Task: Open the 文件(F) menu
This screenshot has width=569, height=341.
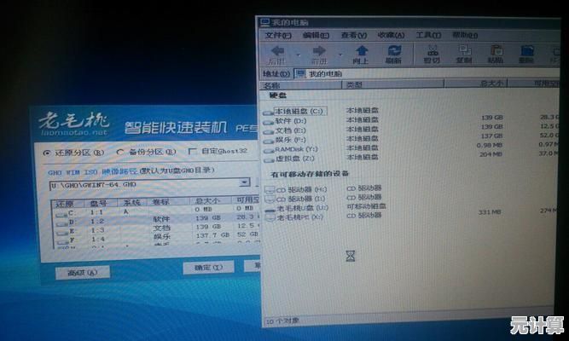Action: click(278, 36)
